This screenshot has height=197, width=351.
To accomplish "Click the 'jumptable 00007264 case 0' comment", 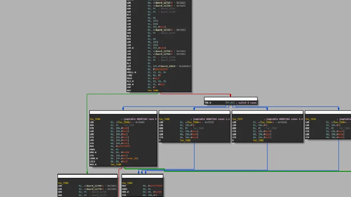I will [x=140, y=119].
